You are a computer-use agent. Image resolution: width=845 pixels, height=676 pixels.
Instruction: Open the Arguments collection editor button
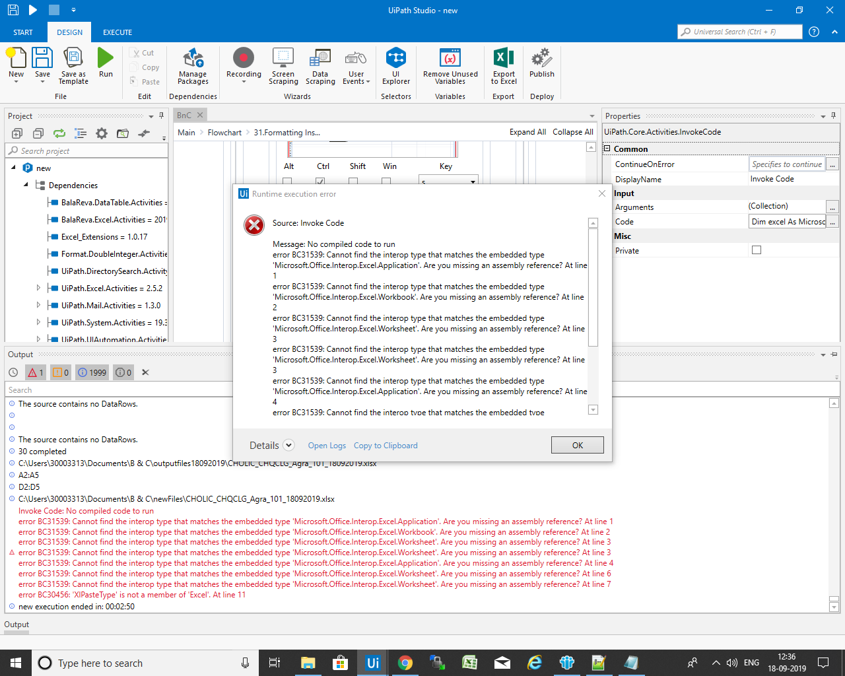pyautogui.click(x=832, y=207)
